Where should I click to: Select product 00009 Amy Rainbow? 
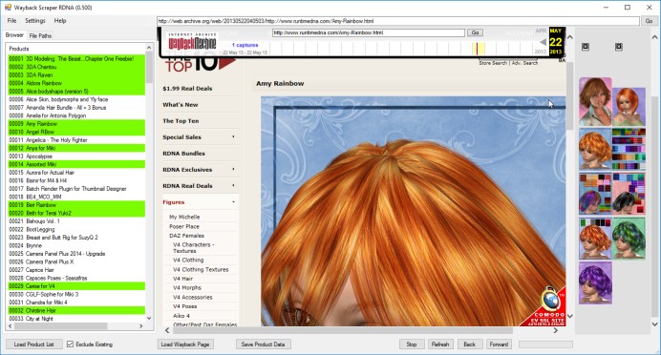pos(76,124)
